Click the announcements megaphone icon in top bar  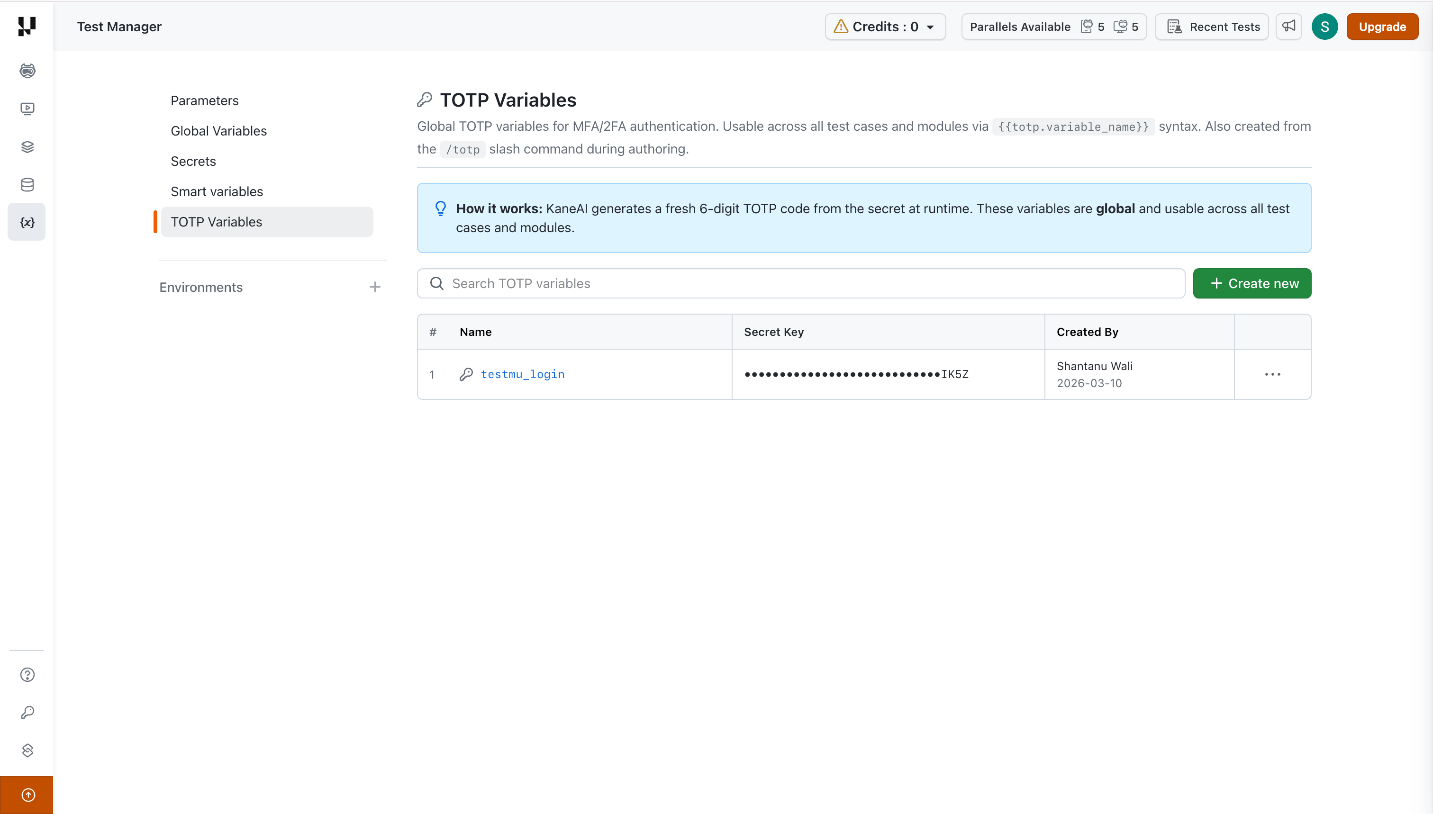[x=1288, y=26]
